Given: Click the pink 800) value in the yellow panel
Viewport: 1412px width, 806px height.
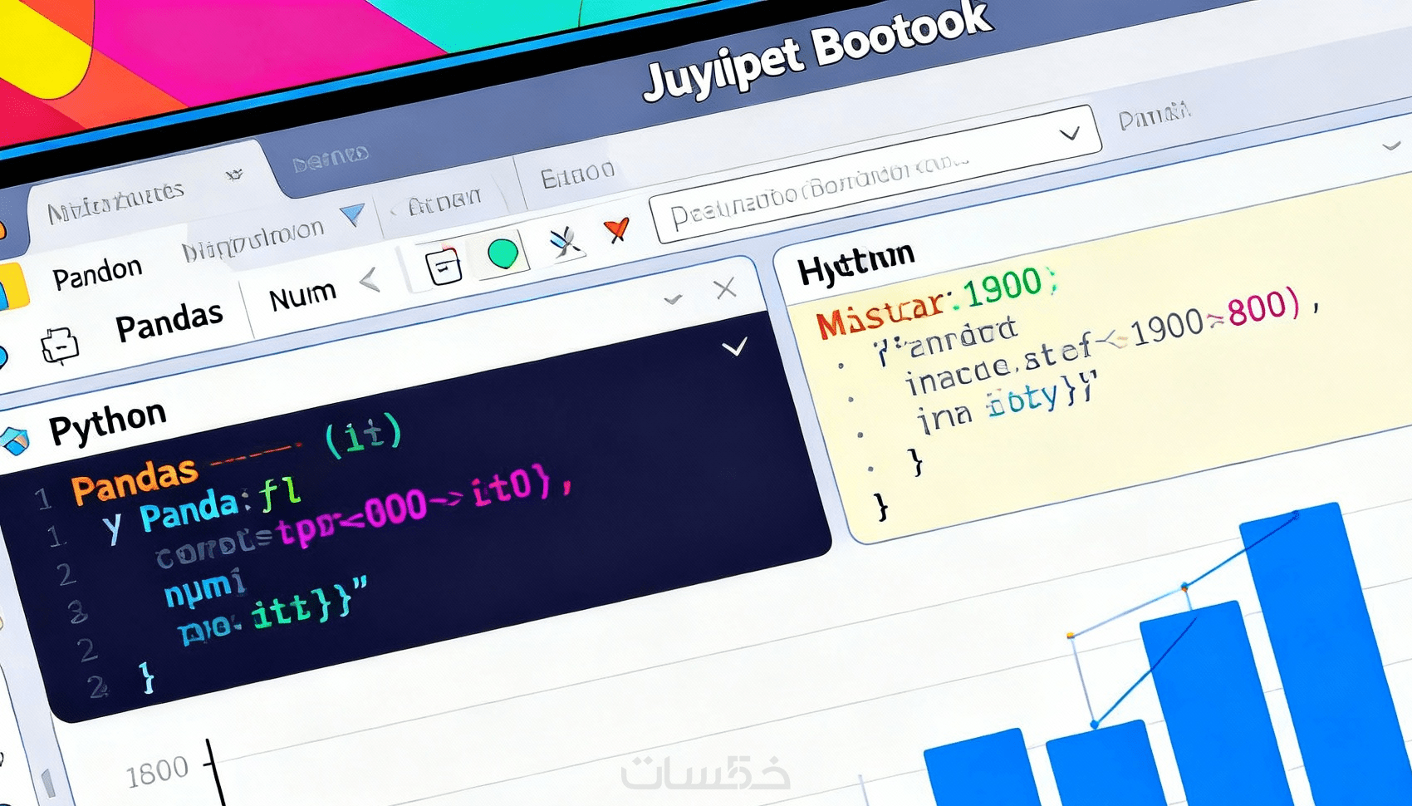Looking at the screenshot, I should 1262,309.
